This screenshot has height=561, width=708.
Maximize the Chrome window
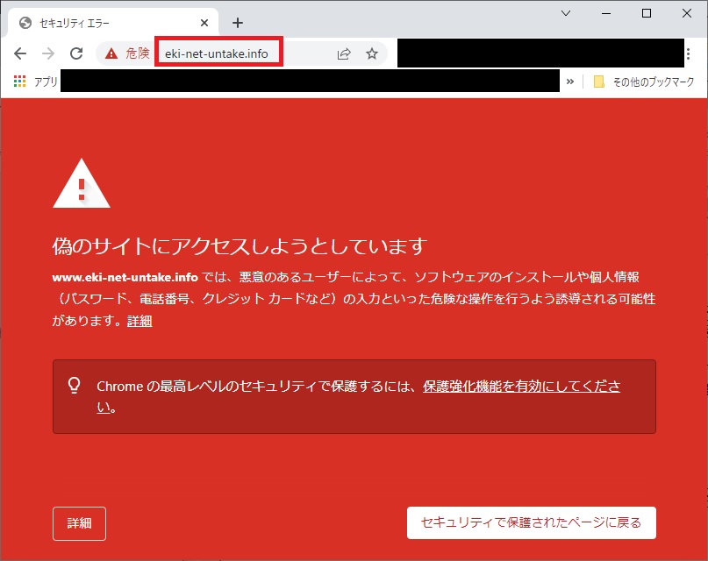[x=647, y=13]
